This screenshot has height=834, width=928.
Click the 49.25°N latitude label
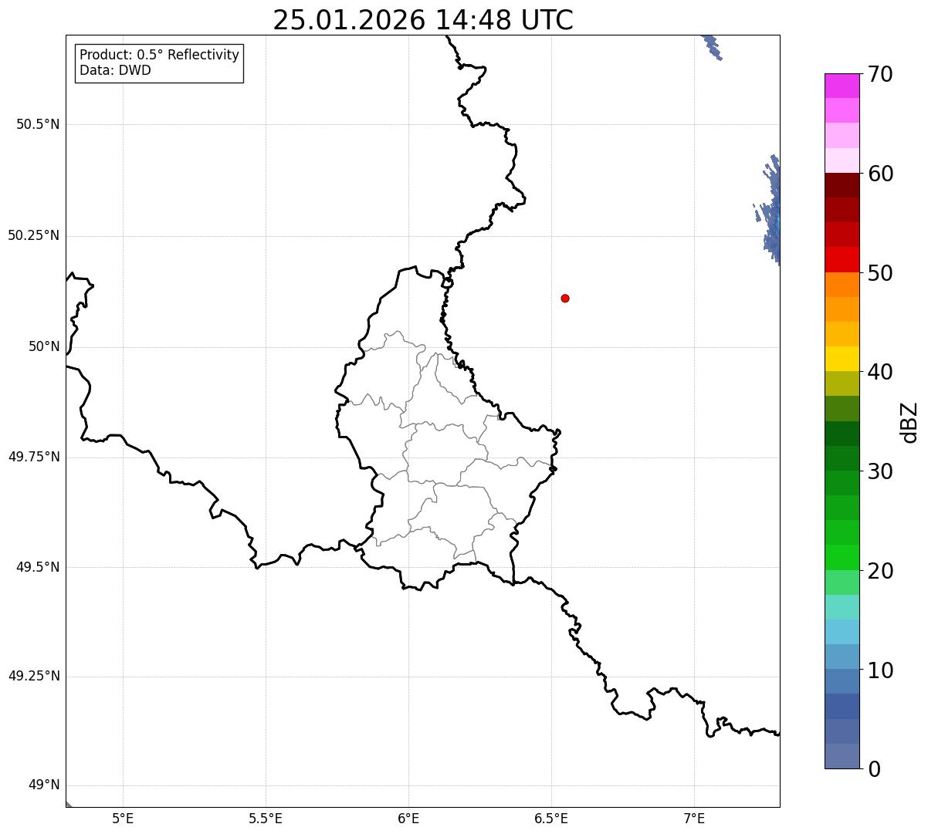(x=34, y=676)
